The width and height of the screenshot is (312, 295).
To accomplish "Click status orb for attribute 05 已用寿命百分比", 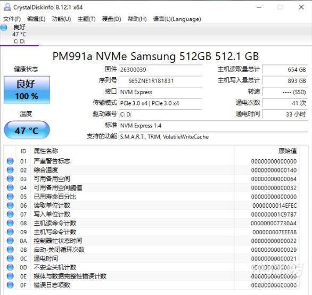I will [10, 196].
